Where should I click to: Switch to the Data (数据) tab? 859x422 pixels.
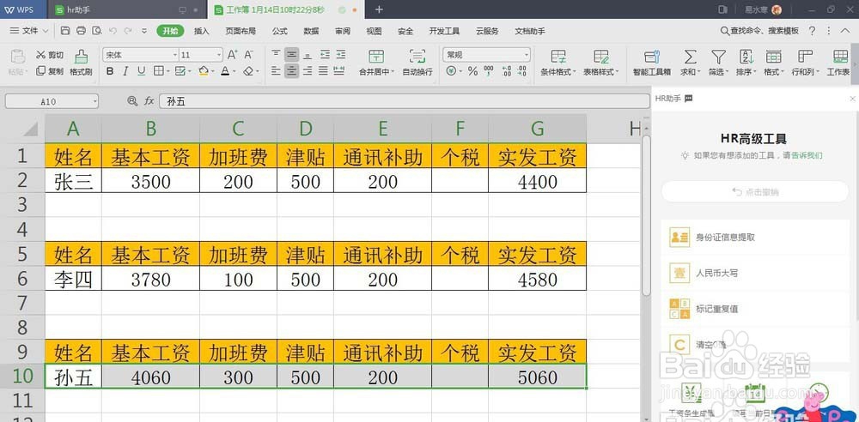311,31
